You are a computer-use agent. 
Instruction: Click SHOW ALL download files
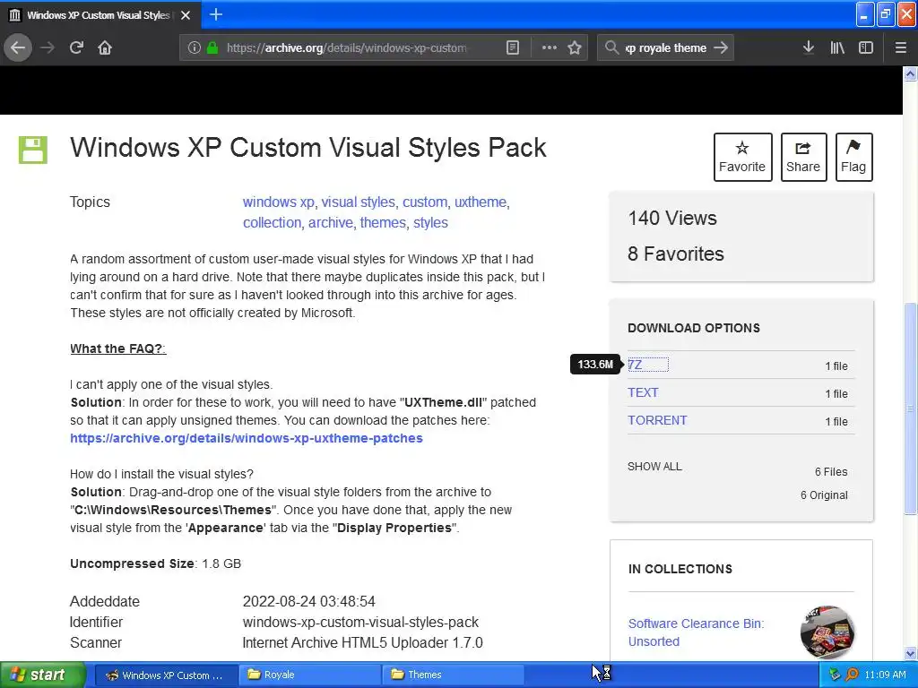pyautogui.click(x=654, y=466)
